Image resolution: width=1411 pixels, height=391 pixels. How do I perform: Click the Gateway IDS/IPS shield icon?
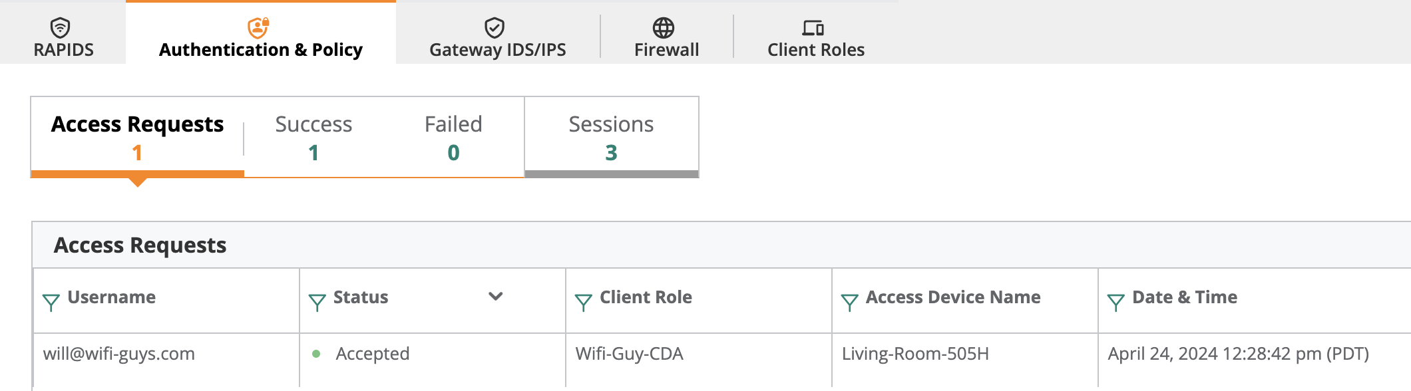(495, 27)
